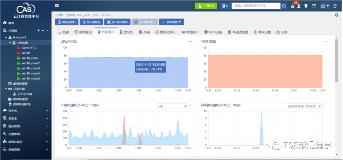Collapse the 共享存储 shared storage node

click(x=6, y=89)
